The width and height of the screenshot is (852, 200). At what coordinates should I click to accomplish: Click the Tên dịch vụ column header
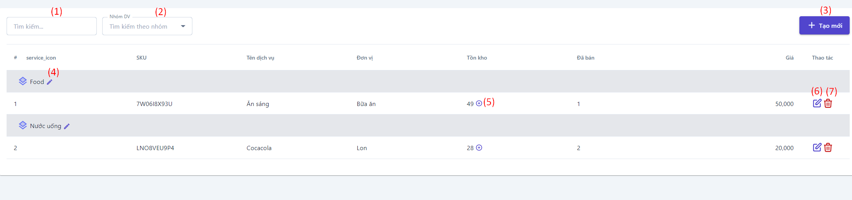tap(260, 58)
